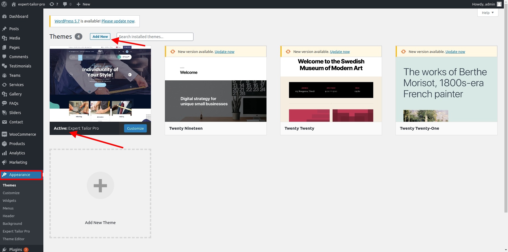This screenshot has height=252, width=508.
Task: Click the Pages icon in sidebar
Action: [4, 47]
